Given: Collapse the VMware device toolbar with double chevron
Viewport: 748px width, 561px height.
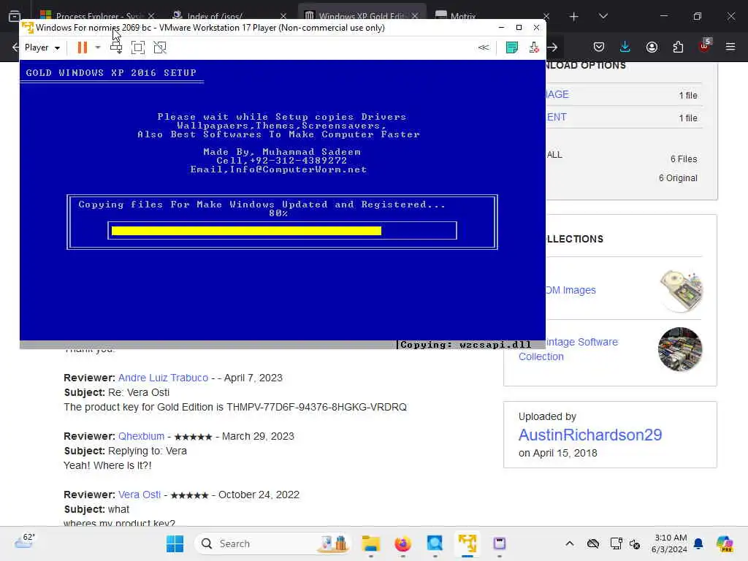Looking at the screenshot, I should (x=484, y=47).
